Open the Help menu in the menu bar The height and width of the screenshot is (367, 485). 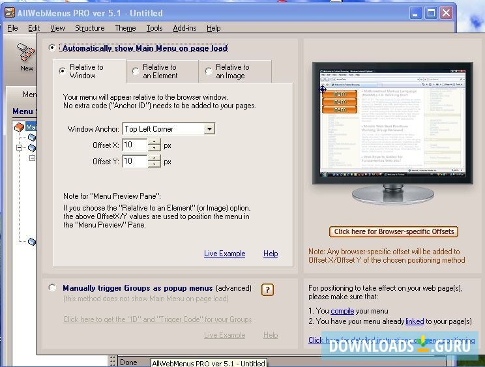point(214,28)
